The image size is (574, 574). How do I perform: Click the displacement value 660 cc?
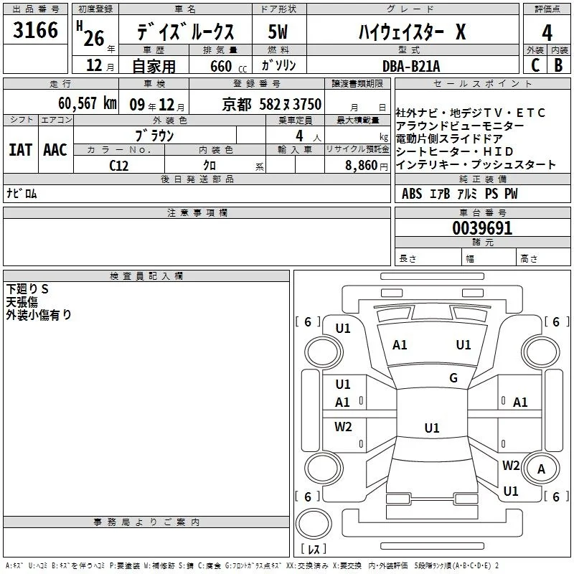point(228,66)
